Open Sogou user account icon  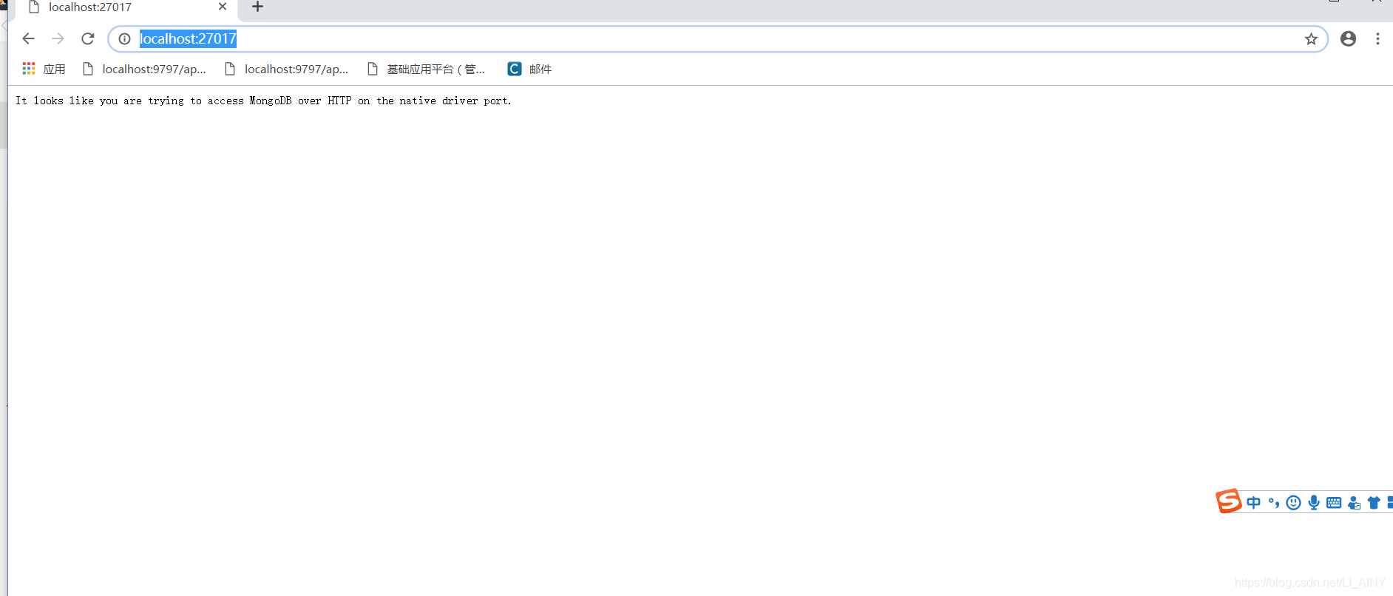(x=1354, y=503)
